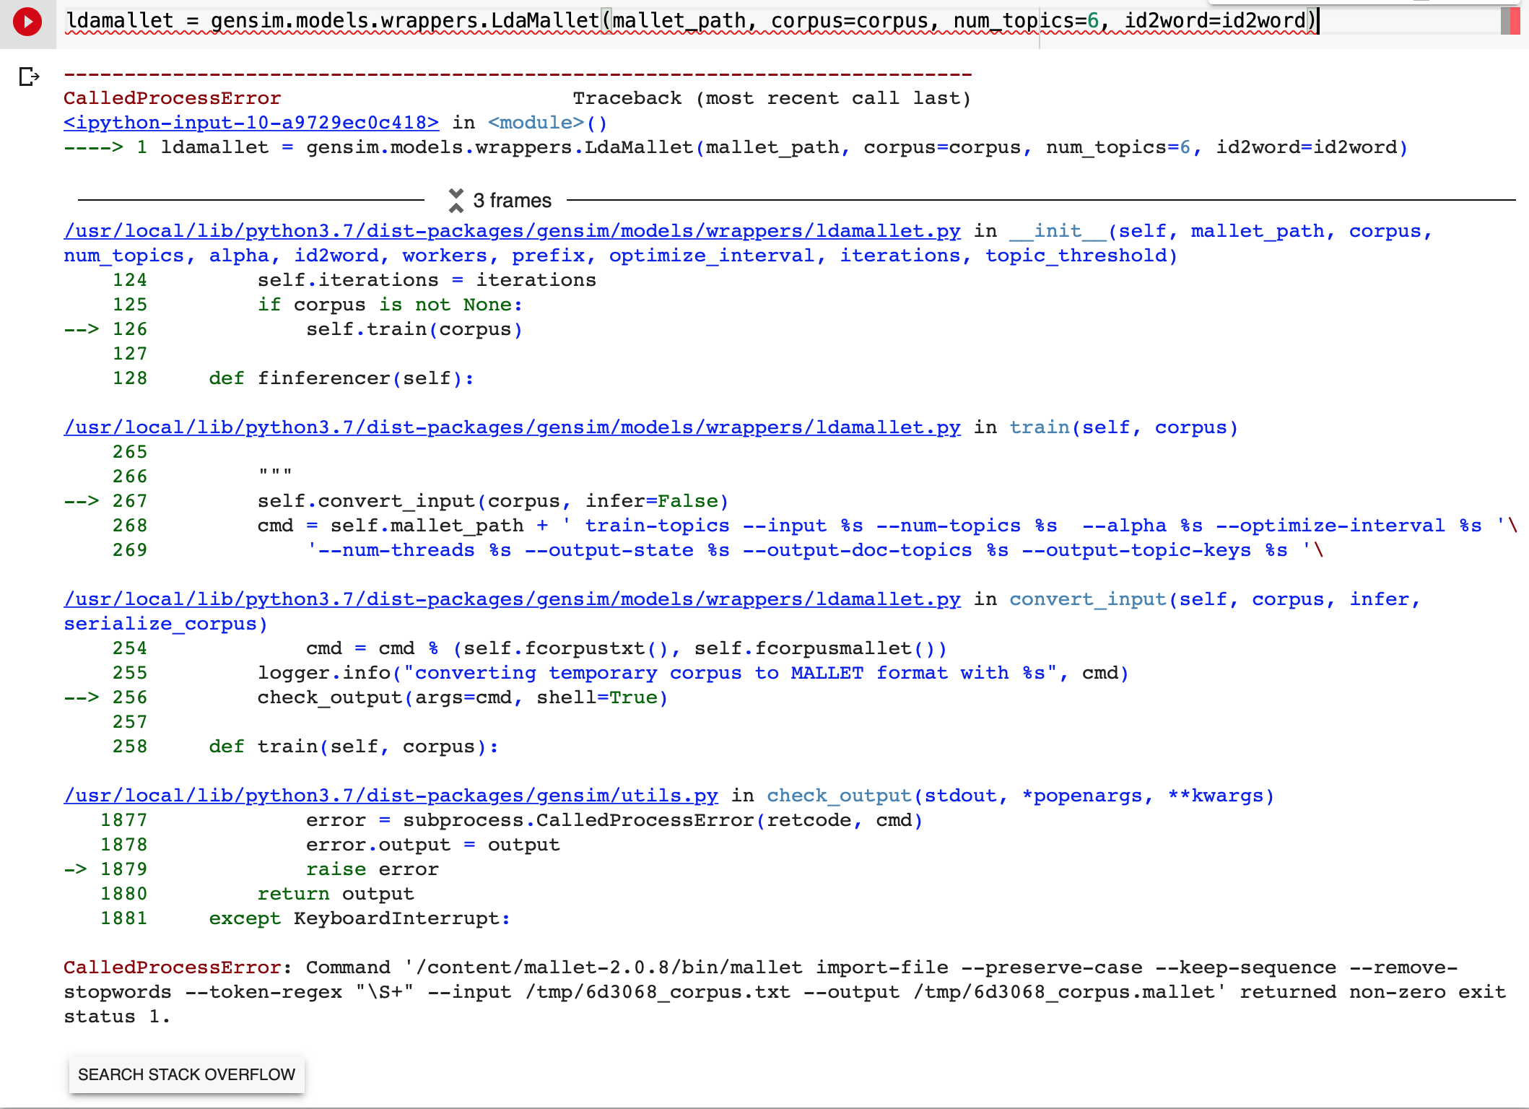The height and width of the screenshot is (1109, 1529).
Task: Place cursor in the code input line
Action: click(722, 20)
